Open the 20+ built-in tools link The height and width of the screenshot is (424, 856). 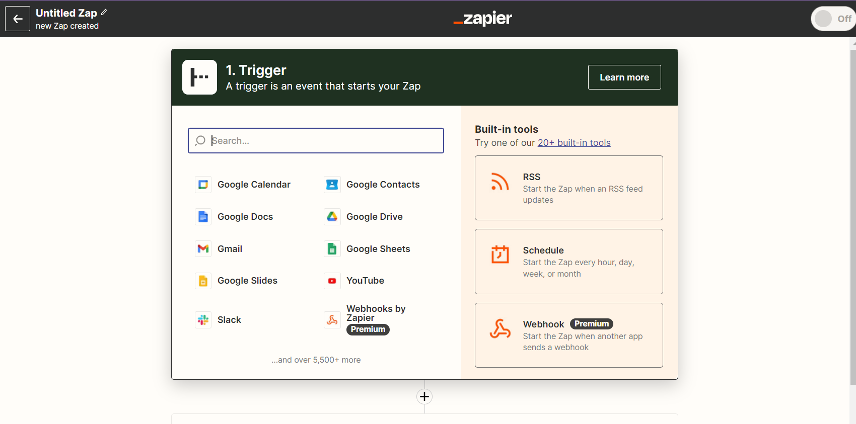pos(574,143)
